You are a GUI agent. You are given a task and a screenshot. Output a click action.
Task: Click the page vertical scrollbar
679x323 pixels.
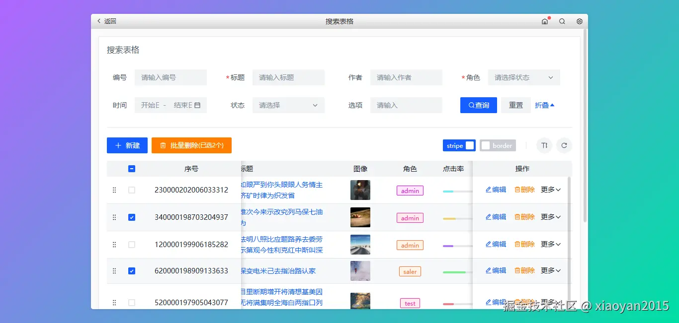pos(585,125)
